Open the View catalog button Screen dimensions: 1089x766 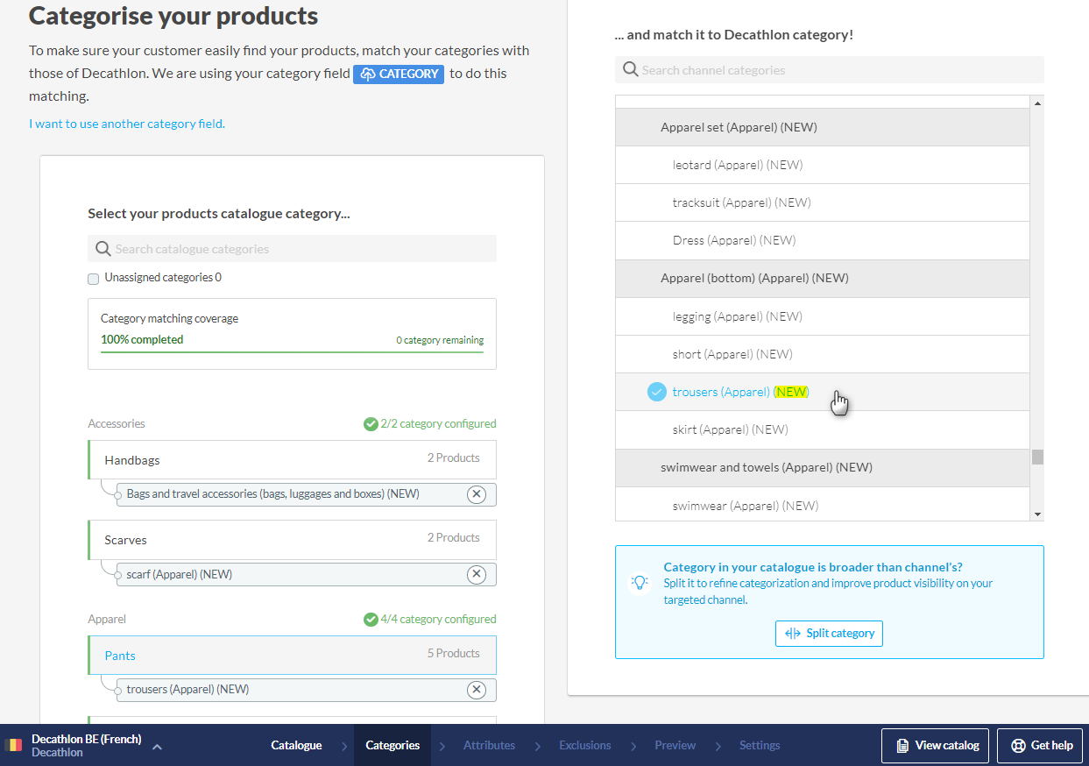(936, 745)
